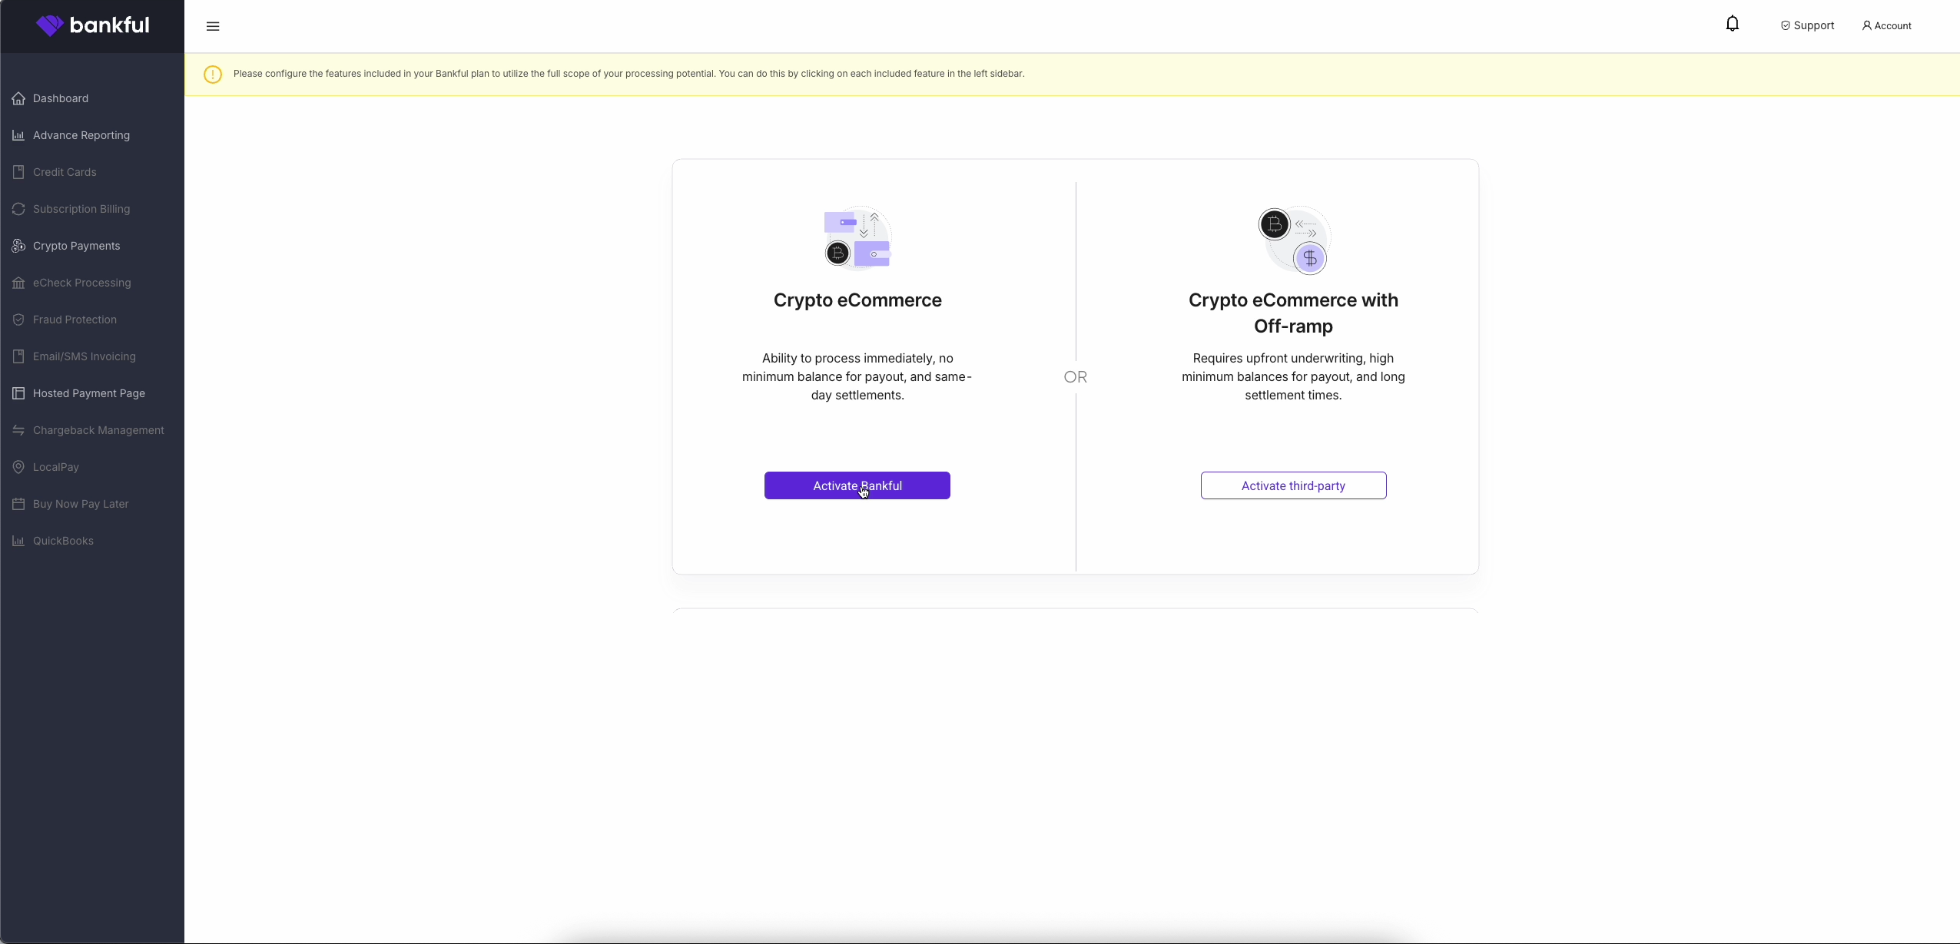Open Chargeback Management

coord(98,430)
